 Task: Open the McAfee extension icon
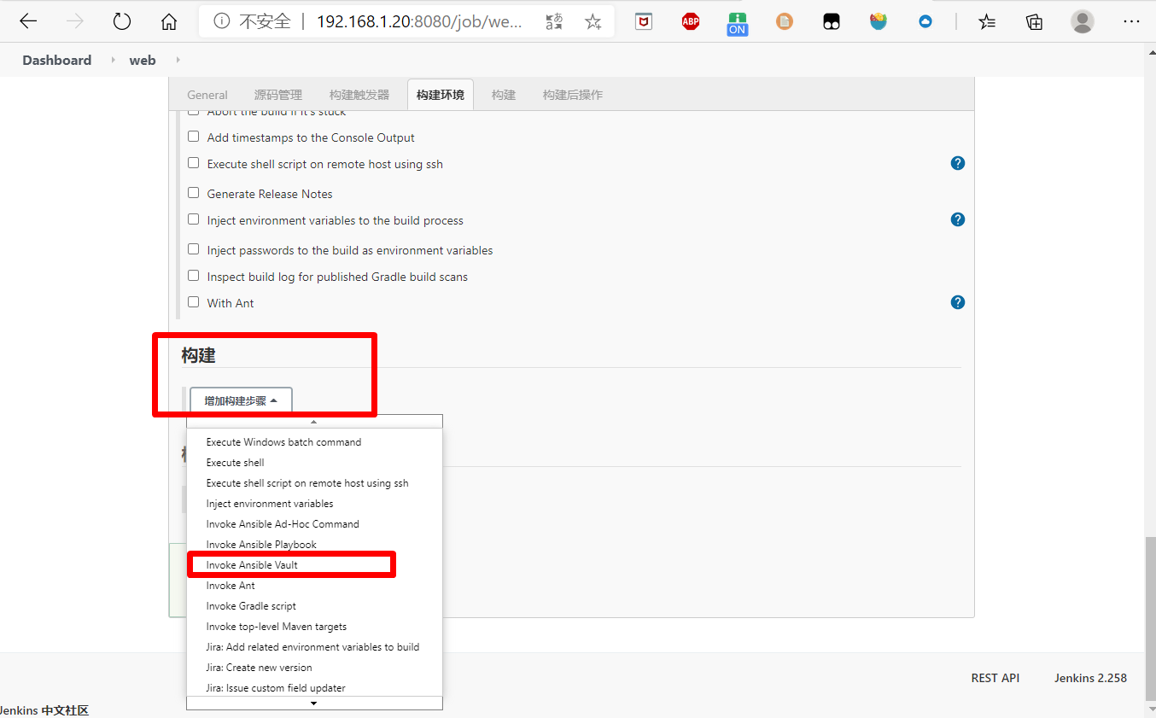click(x=644, y=22)
